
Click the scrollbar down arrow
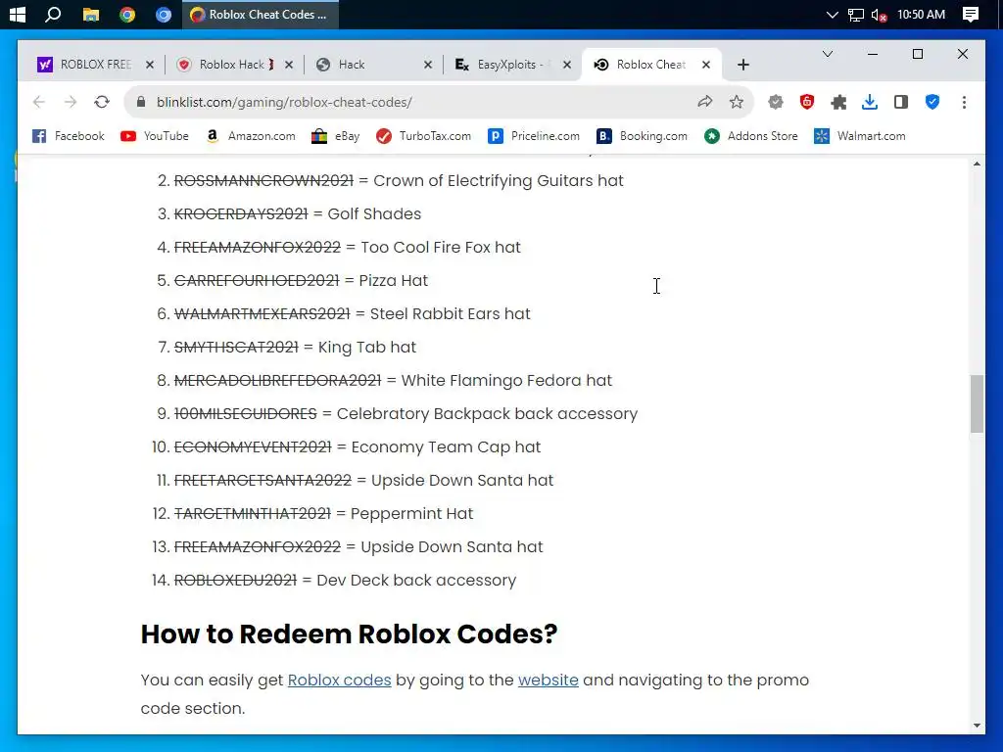tap(977, 726)
